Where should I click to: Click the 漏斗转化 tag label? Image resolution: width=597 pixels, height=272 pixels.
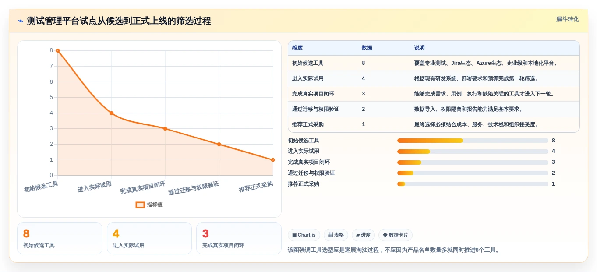tap(567, 19)
